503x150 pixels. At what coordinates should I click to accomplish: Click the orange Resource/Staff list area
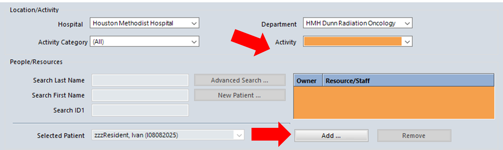point(394,103)
